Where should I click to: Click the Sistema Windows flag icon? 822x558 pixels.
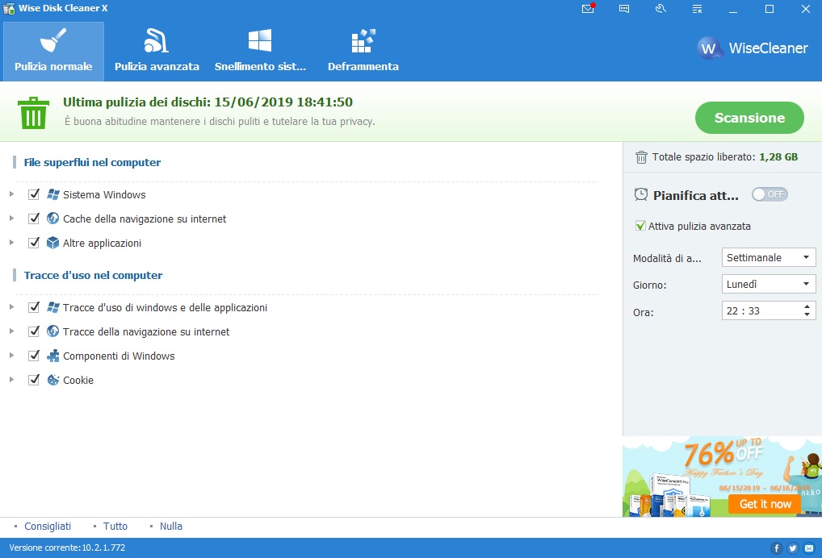tap(53, 194)
